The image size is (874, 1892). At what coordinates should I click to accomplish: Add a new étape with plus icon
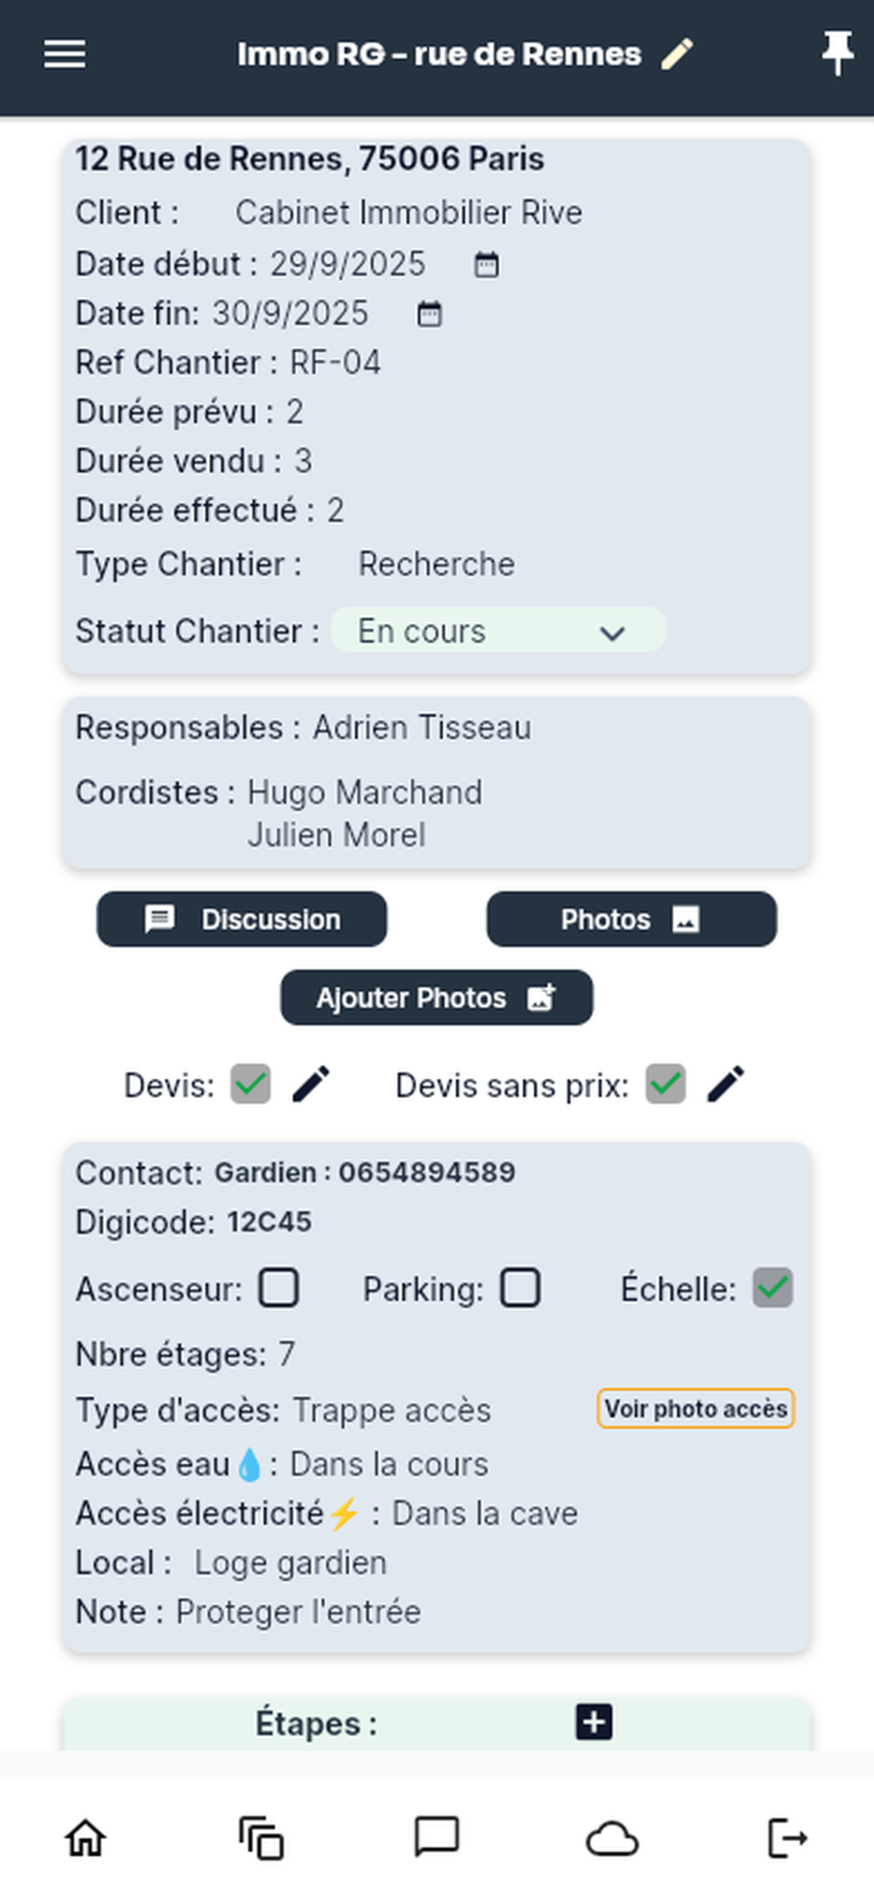pyautogui.click(x=594, y=1722)
